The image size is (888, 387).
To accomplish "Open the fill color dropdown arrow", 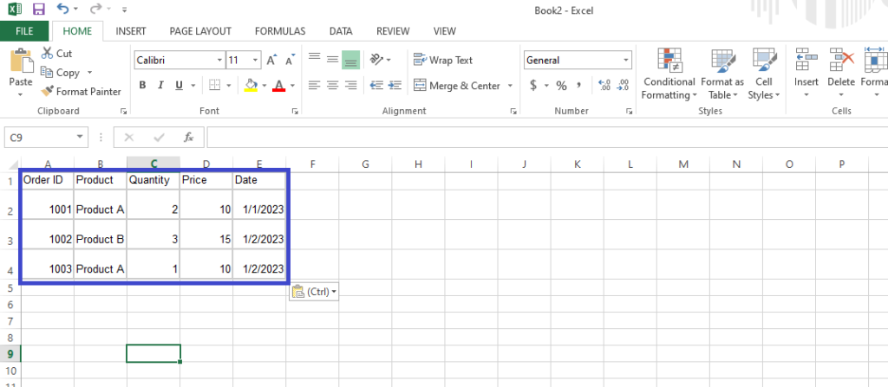I will [264, 86].
